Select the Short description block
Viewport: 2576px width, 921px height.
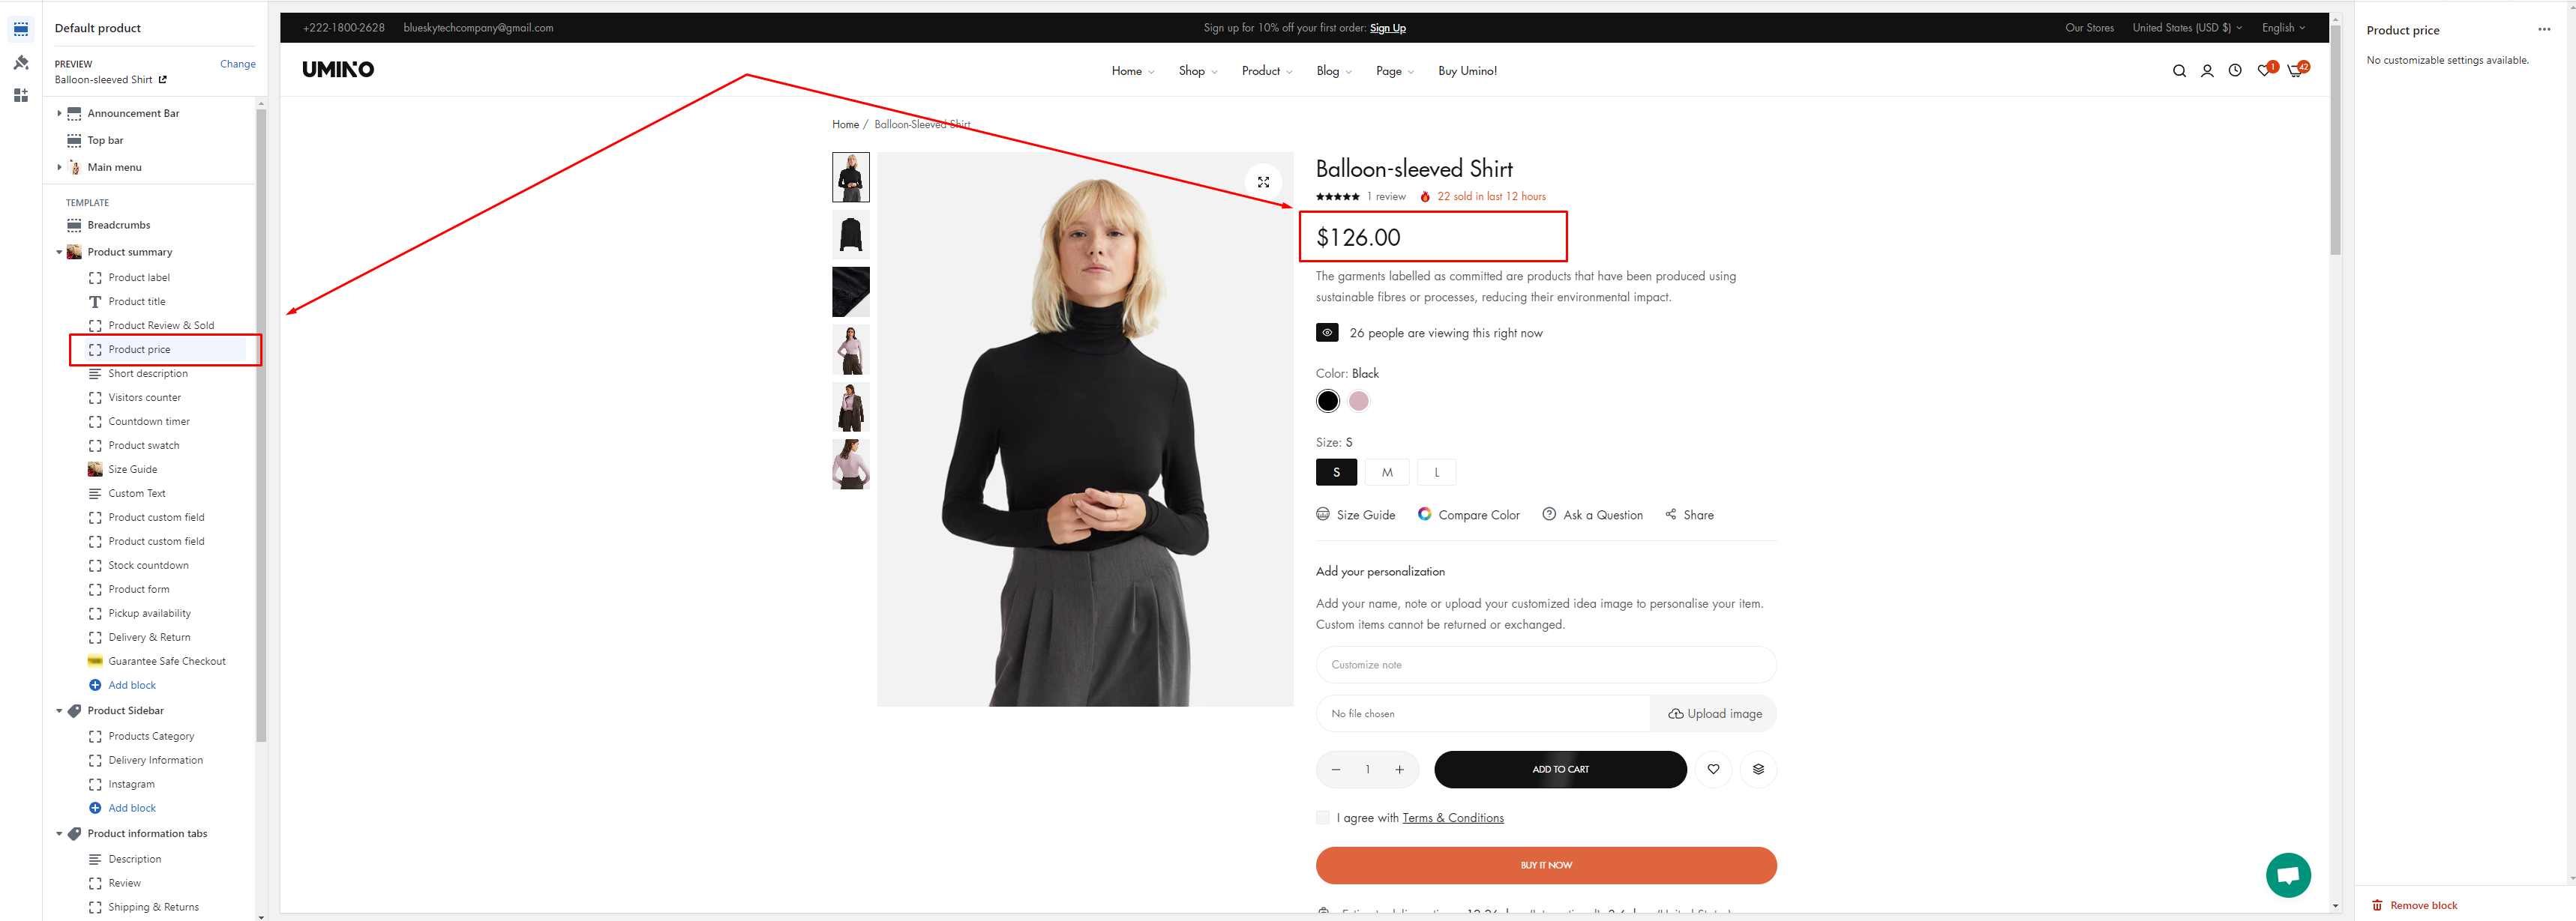tap(148, 374)
